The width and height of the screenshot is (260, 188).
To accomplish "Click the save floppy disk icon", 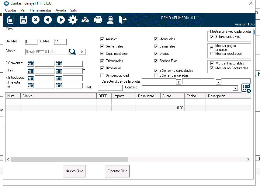I will pos(23,20).
